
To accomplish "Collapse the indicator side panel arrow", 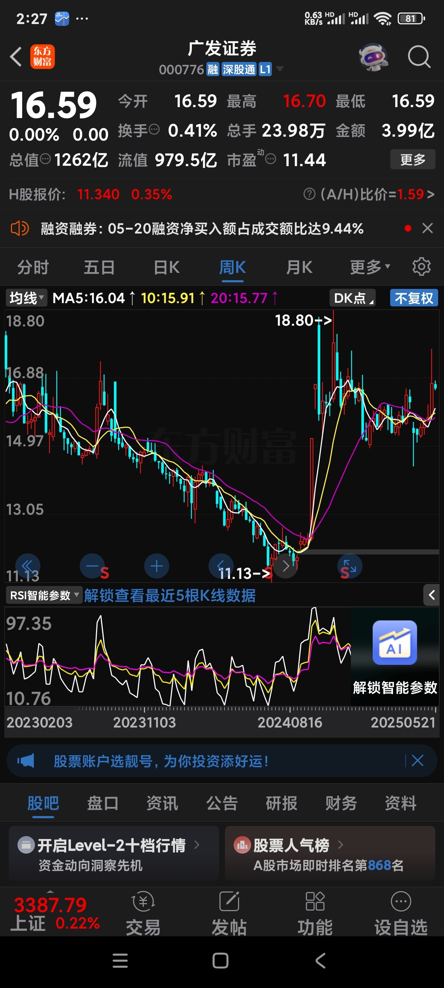I will pyautogui.click(x=431, y=595).
